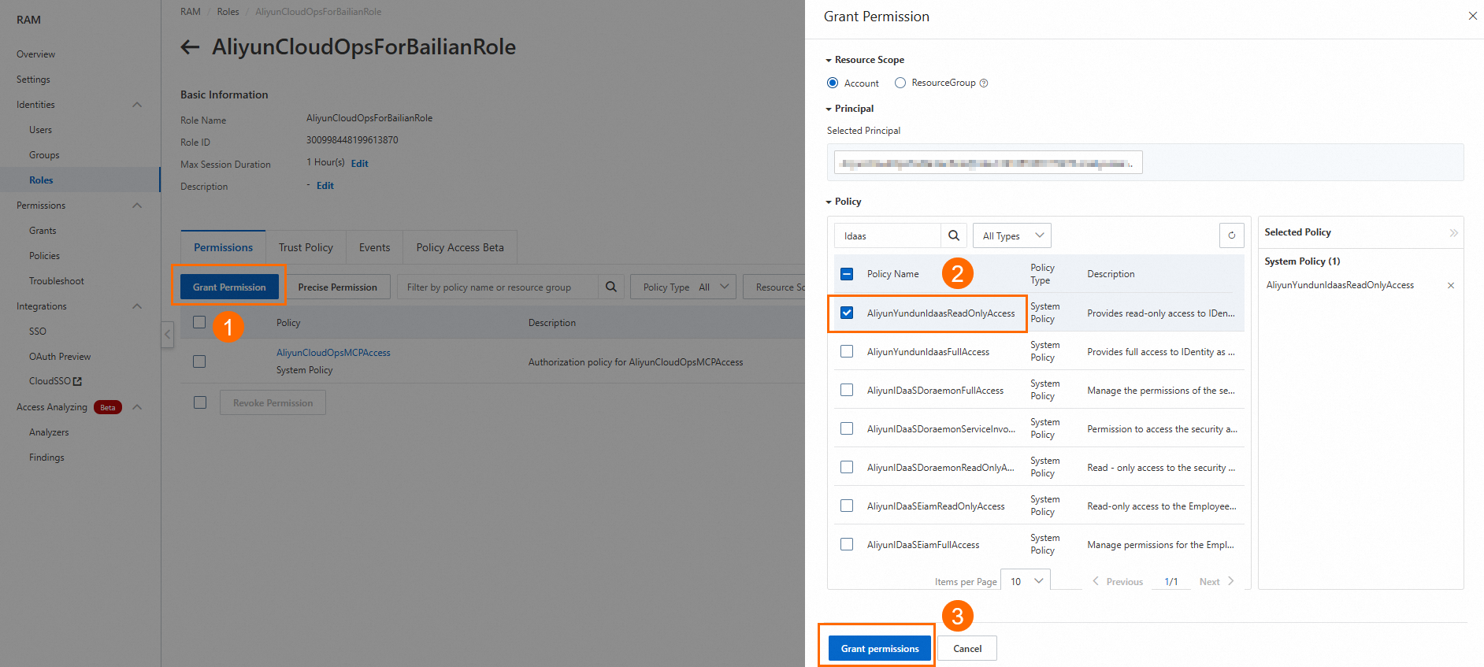Go to Next page of policies
This screenshot has height=667, width=1484.
[x=1217, y=582]
